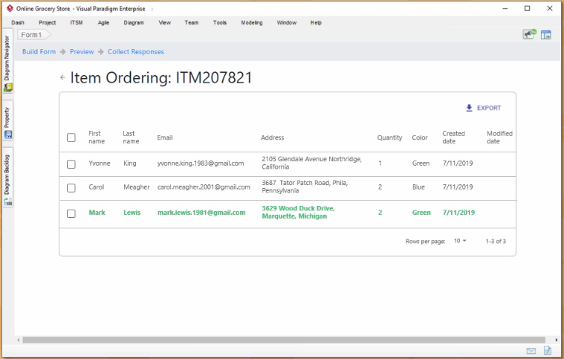
Task: Open the Property side panel
Action: tap(7, 123)
